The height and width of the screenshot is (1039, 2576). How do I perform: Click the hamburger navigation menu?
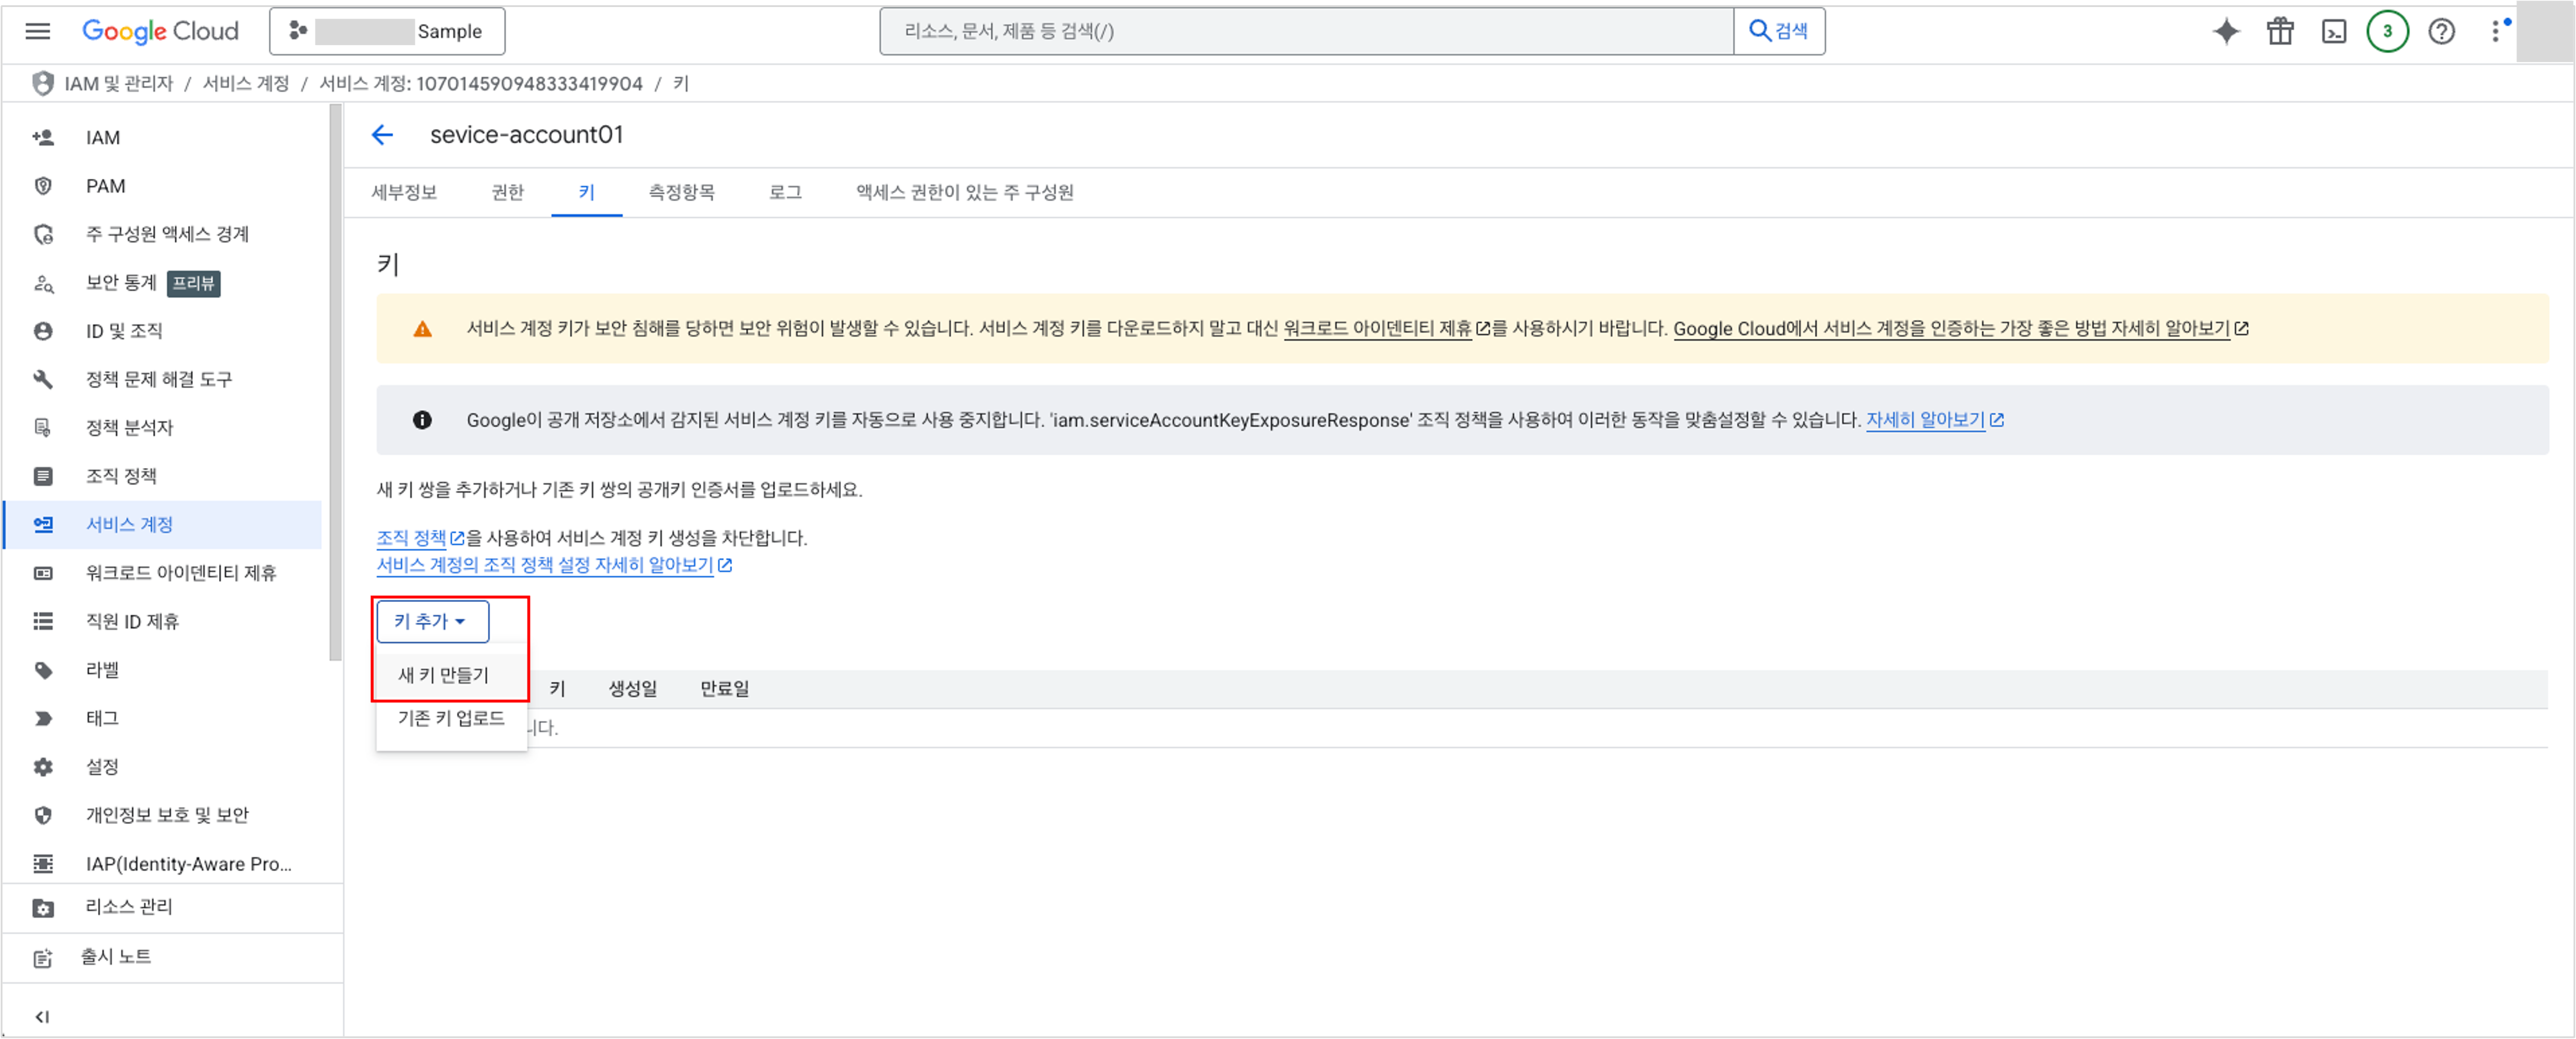tap(37, 31)
